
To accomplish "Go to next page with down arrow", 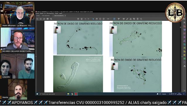I will tap(82, 19).
